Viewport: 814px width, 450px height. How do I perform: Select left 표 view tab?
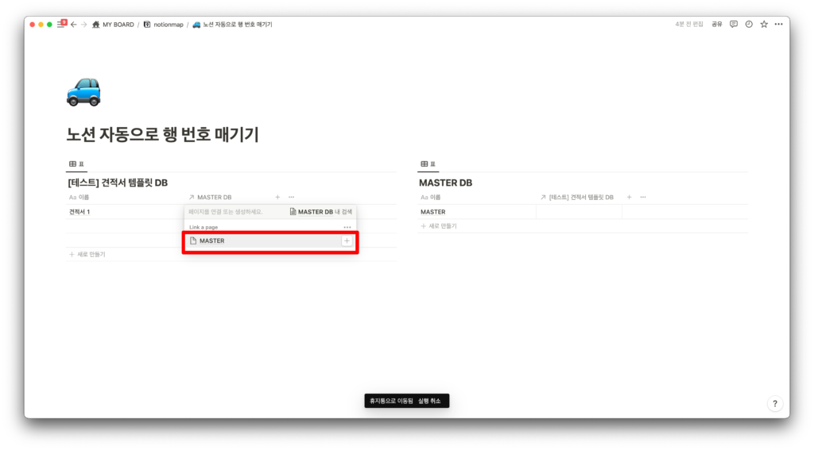[x=76, y=164]
